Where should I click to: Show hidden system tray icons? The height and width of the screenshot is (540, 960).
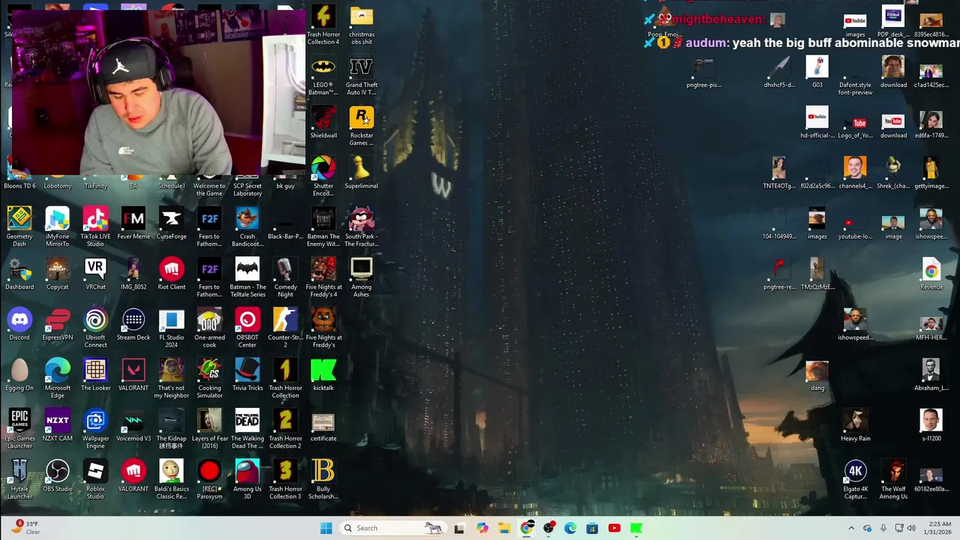(x=851, y=528)
